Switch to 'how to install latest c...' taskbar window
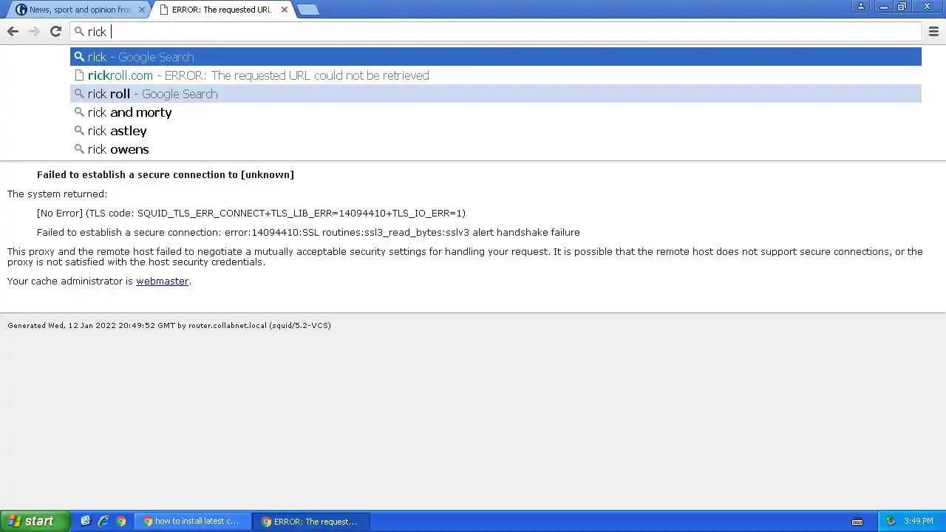Screen dimensions: 946x532 tap(193, 521)
